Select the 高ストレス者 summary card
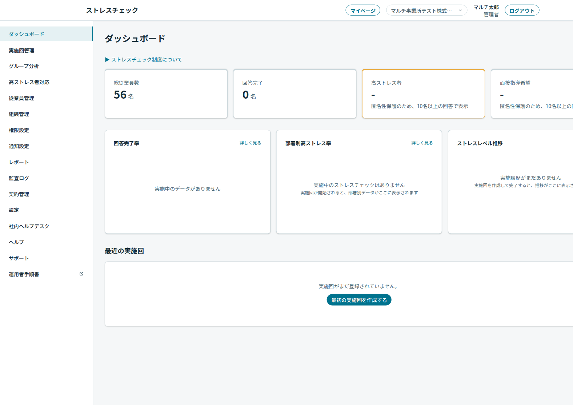Image resolution: width=573 pixels, height=405 pixels. pos(424,94)
